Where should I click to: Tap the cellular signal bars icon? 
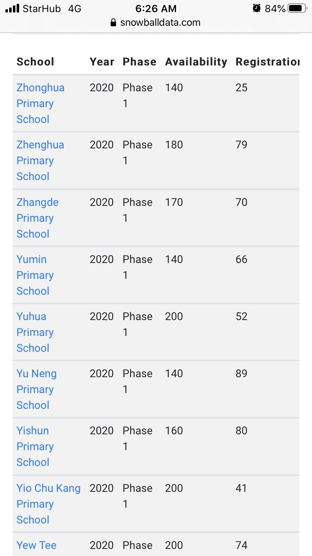point(12,8)
